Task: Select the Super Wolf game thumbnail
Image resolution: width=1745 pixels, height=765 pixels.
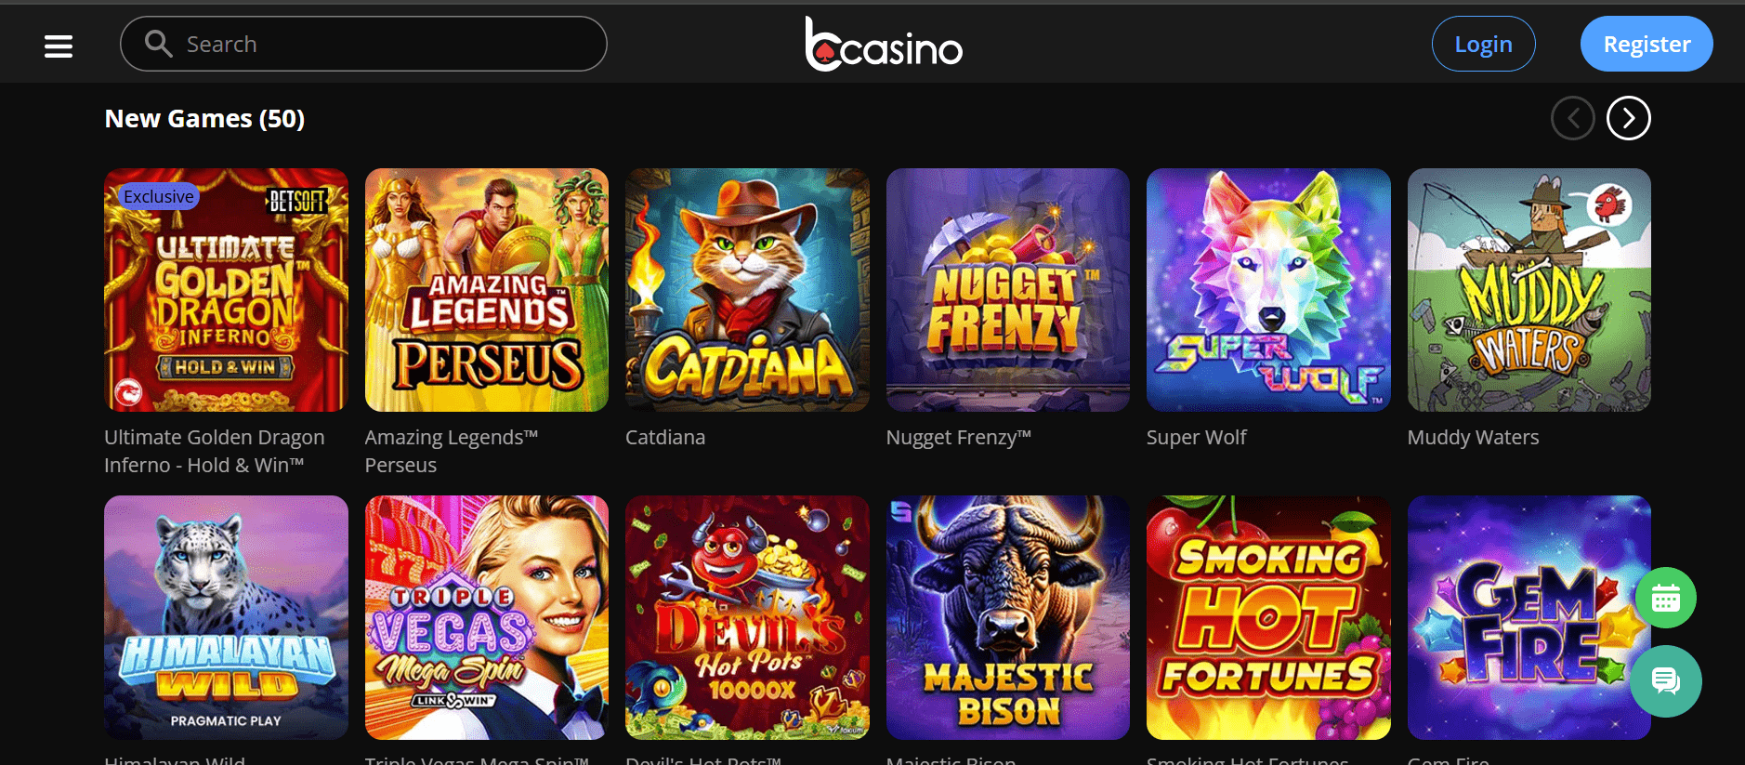Action: [x=1268, y=290]
